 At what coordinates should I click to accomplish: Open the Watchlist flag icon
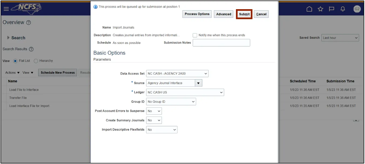pyautogui.click(x=332, y=9)
